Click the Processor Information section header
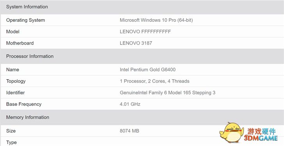The width and height of the screenshot is (284, 146). point(142,56)
